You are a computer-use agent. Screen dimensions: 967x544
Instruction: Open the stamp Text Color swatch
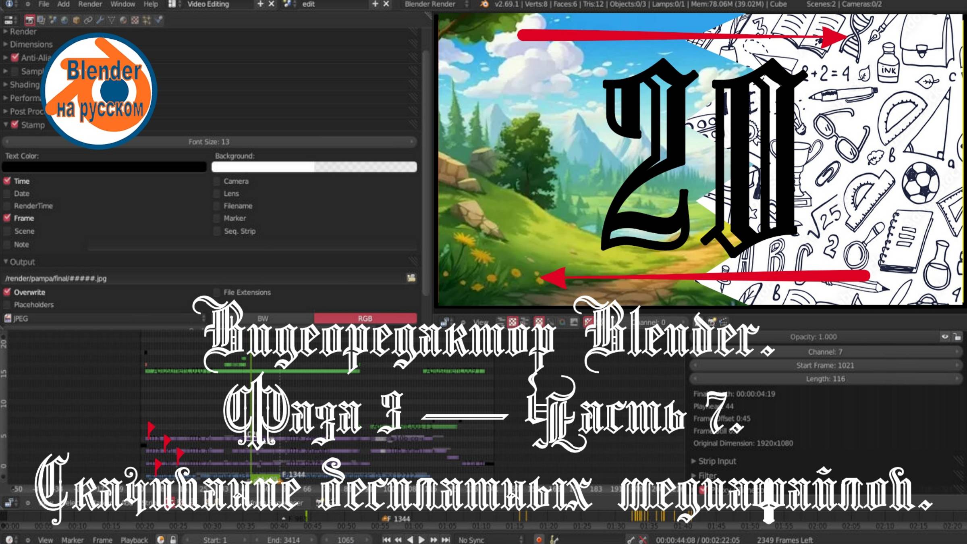click(104, 167)
